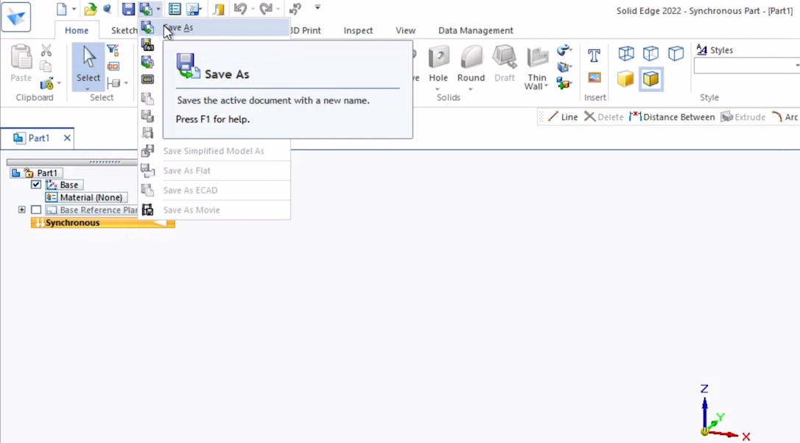Expand the Base Reference Planes node

click(x=21, y=210)
